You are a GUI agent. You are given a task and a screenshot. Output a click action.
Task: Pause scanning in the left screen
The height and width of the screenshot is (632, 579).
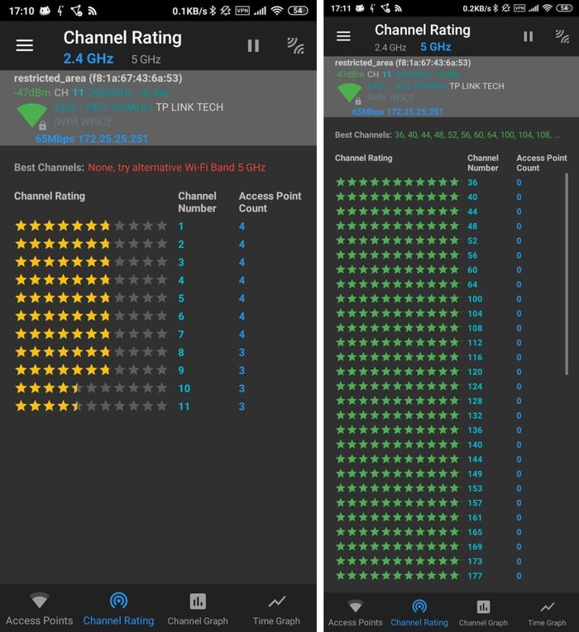[253, 45]
